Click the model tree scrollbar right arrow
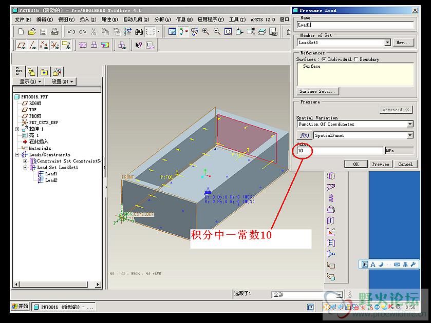The image size is (431, 323). point(98,285)
